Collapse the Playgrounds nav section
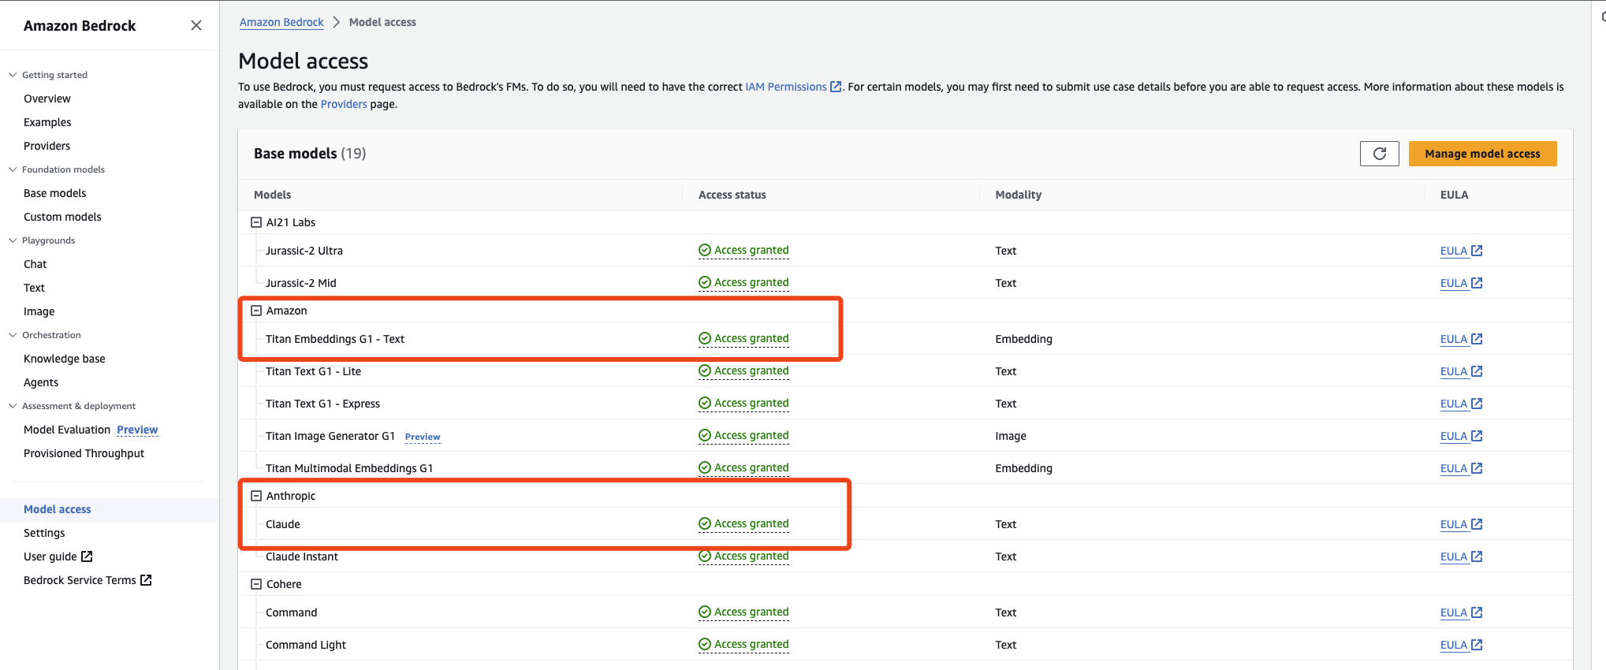This screenshot has width=1606, height=670. pyautogui.click(x=13, y=240)
